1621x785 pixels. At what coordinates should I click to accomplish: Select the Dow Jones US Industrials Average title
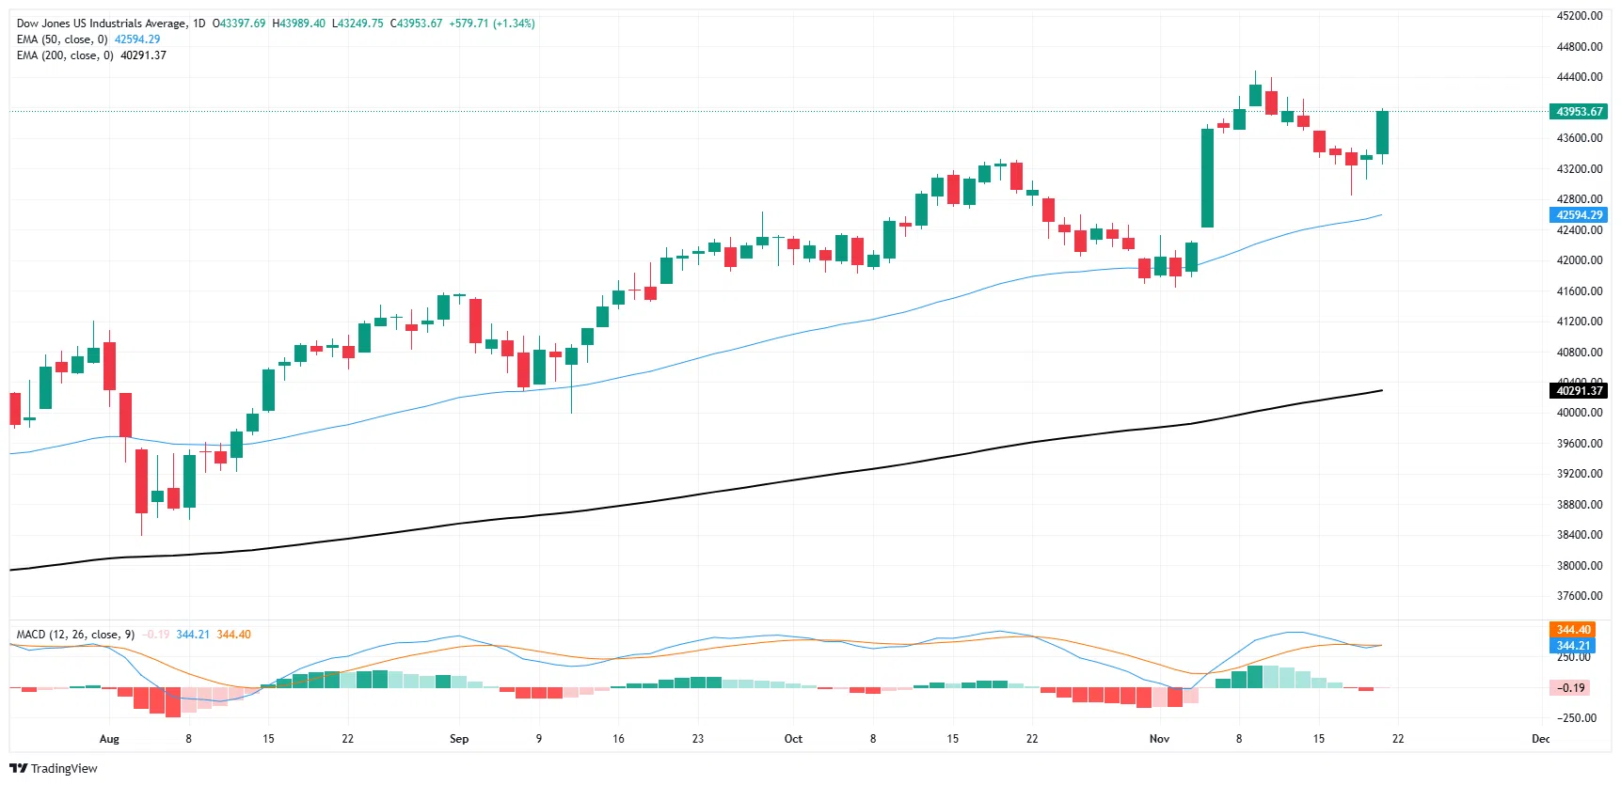click(102, 24)
